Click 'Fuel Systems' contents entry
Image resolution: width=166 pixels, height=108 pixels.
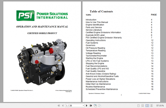[92, 43]
